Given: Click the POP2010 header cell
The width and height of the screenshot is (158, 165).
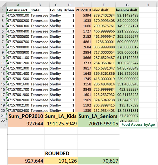Looking at the screenshot, I should click(83, 10).
